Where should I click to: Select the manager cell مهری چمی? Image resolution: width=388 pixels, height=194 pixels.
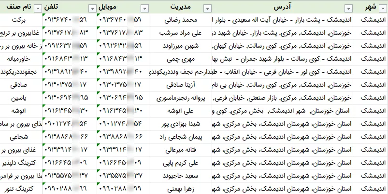click(181, 59)
